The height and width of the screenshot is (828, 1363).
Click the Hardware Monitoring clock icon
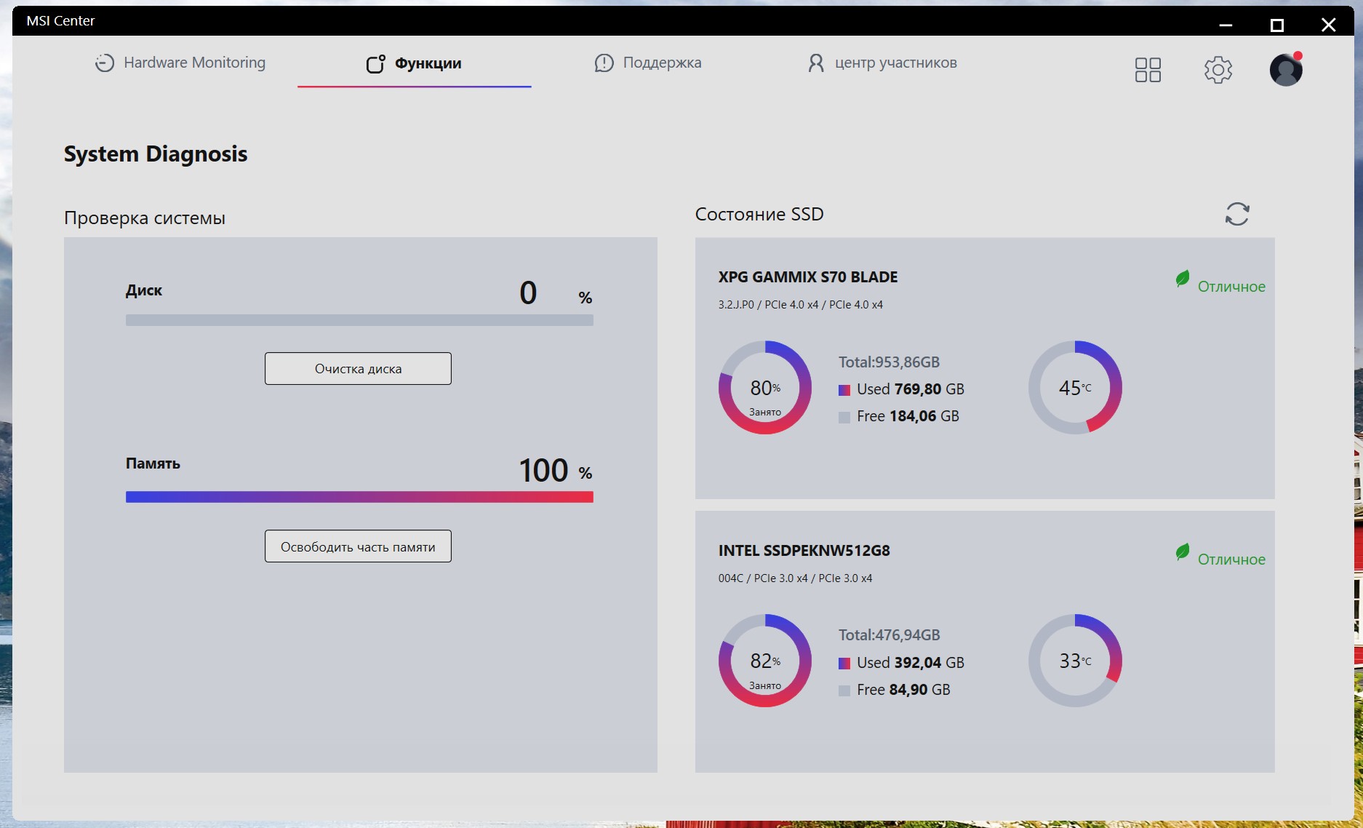(105, 63)
